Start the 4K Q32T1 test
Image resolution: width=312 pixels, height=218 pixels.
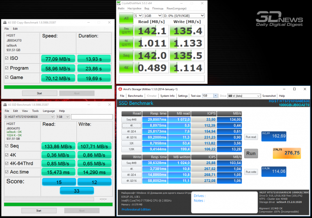click(x=126, y=43)
